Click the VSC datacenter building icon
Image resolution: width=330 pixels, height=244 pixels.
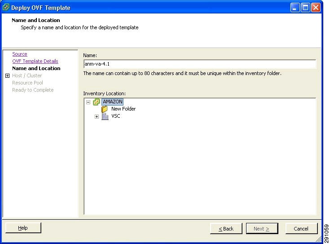105,116
